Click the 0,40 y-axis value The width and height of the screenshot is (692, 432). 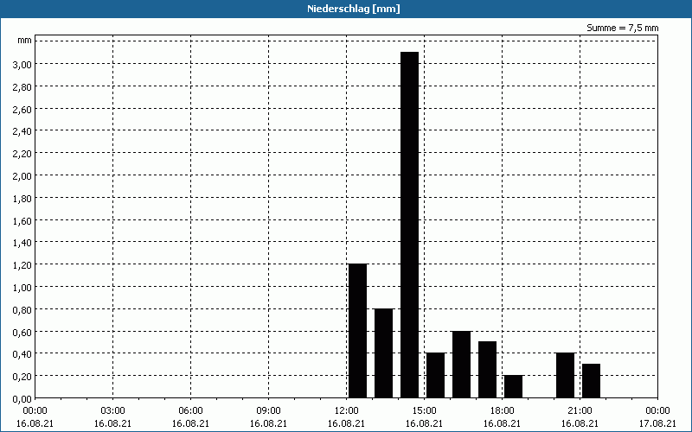point(22,354)
